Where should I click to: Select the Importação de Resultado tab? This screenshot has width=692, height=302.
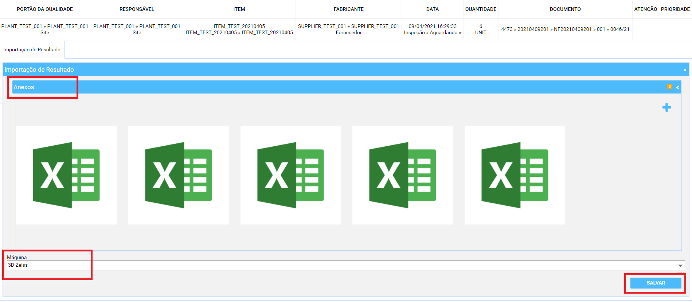[32, 49]
